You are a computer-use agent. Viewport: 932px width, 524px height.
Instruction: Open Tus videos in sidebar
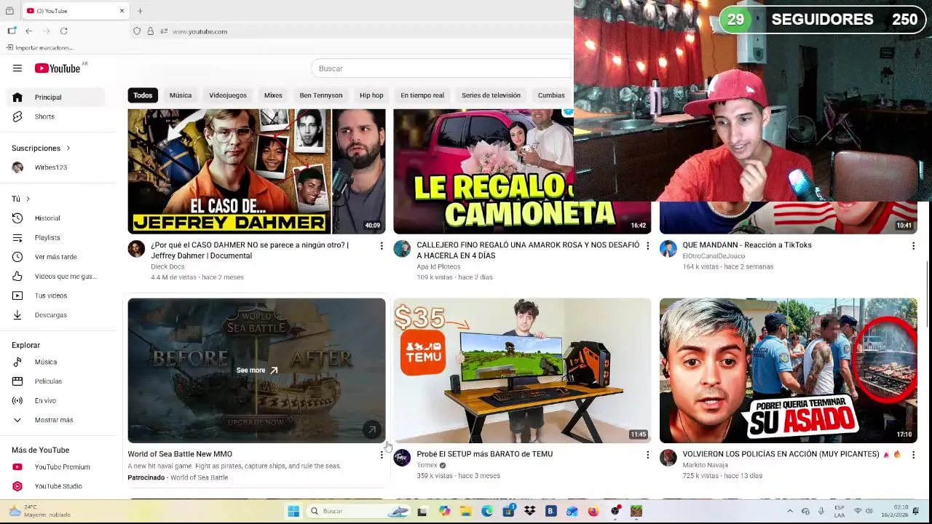click(56, 295)
